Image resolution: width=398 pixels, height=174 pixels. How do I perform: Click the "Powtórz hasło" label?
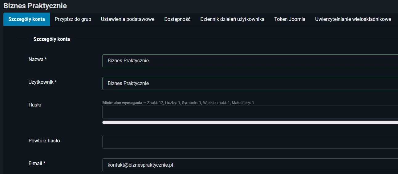click(44, 141)
